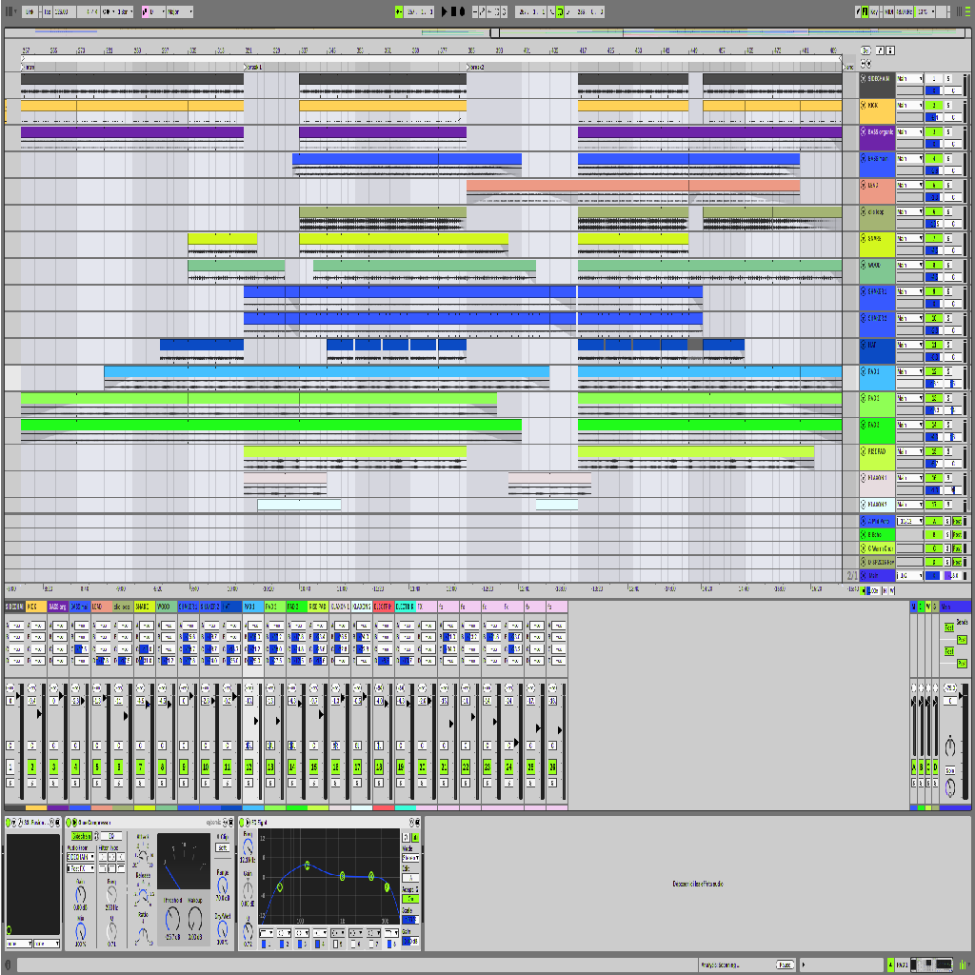Click the Glue Compressor save preset icon

230,822
